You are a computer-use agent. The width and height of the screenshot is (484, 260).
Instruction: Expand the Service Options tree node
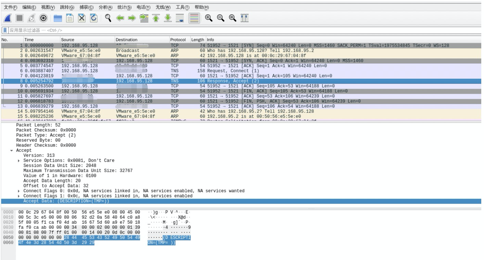(x=19, y=160)
